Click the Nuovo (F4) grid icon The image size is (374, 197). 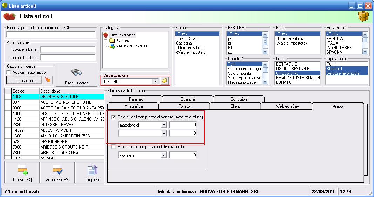(22, 170)
